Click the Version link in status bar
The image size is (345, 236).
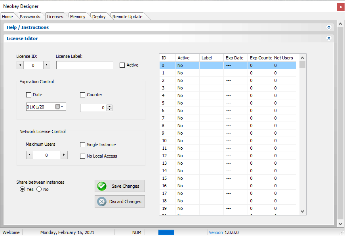pos(216,232)
